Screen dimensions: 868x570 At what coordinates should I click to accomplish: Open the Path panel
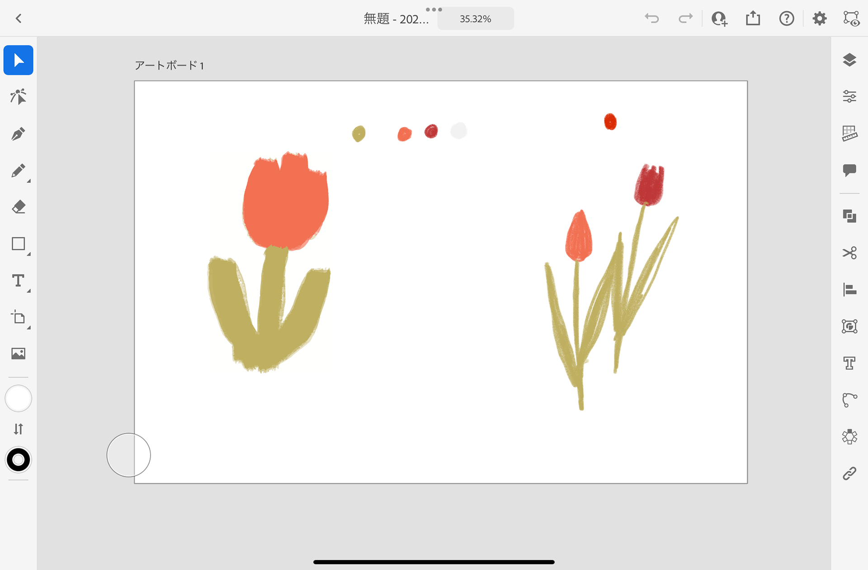pos(850,400)
